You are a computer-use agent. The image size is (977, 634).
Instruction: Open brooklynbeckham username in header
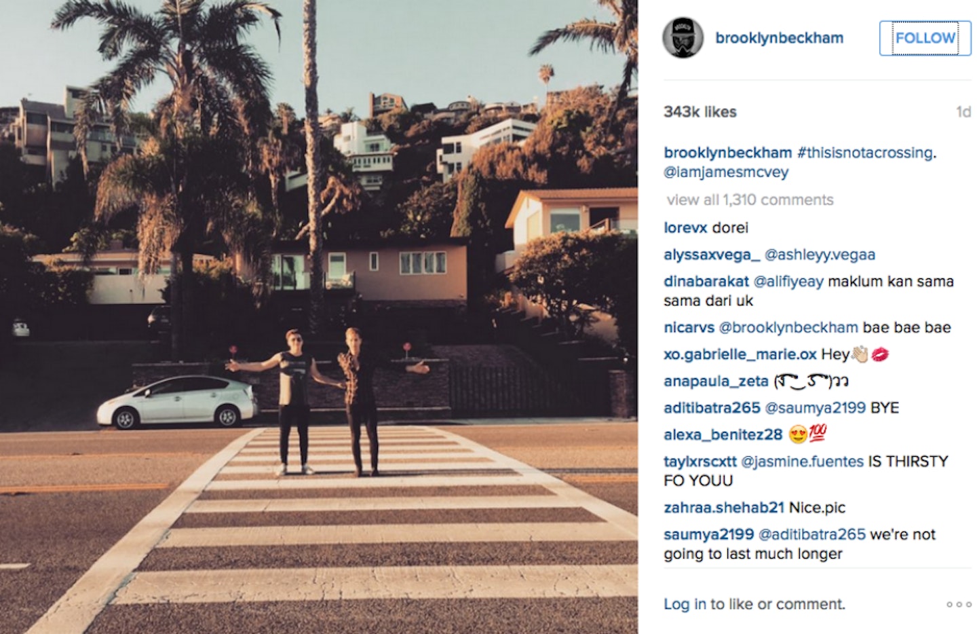tap(779, 38)
